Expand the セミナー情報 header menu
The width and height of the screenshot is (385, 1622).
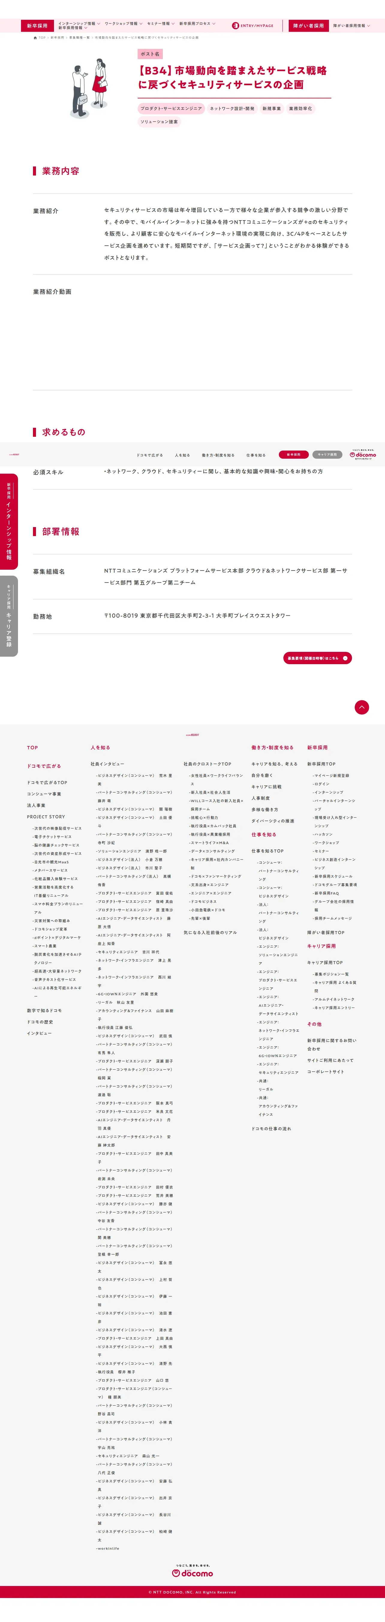point(160,23)
